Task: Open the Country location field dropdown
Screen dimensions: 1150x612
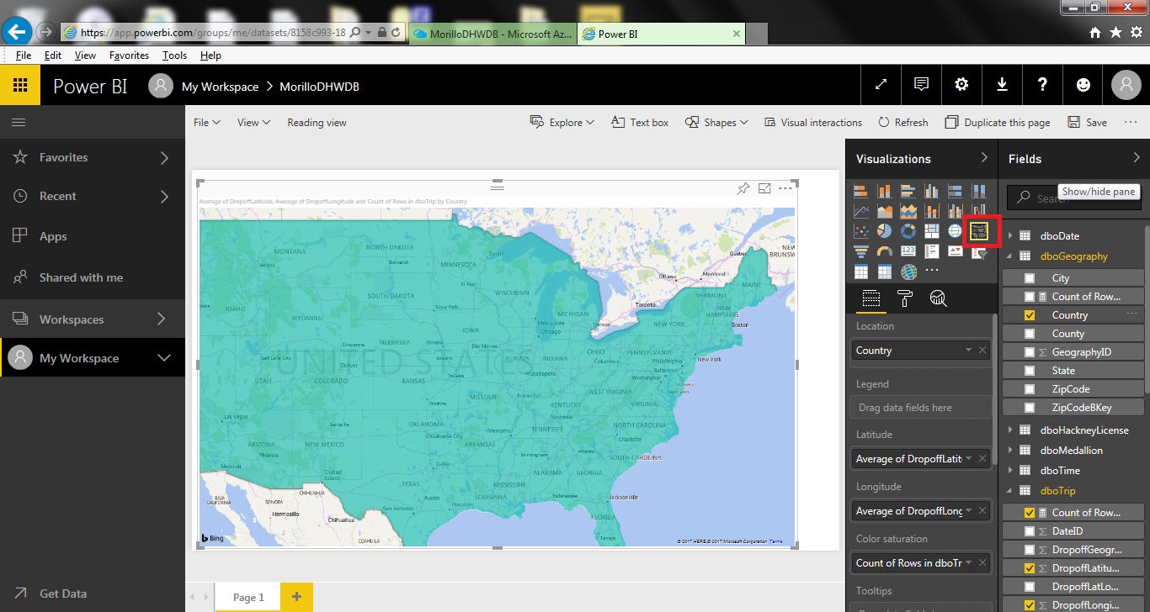Action: (x=968, y=350)
